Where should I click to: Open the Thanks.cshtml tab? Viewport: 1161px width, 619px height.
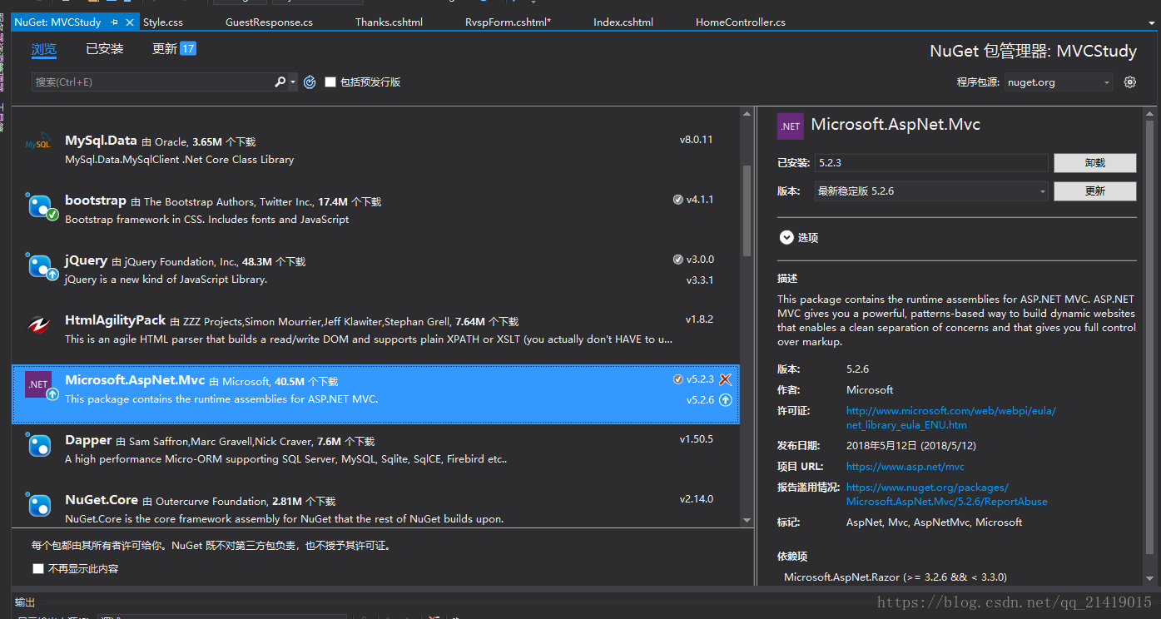point(389,22)
